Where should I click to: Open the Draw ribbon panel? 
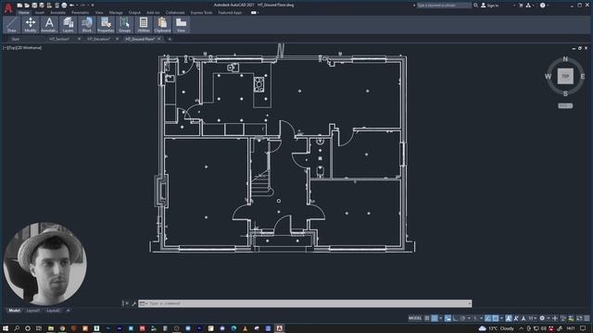[12, 25]
